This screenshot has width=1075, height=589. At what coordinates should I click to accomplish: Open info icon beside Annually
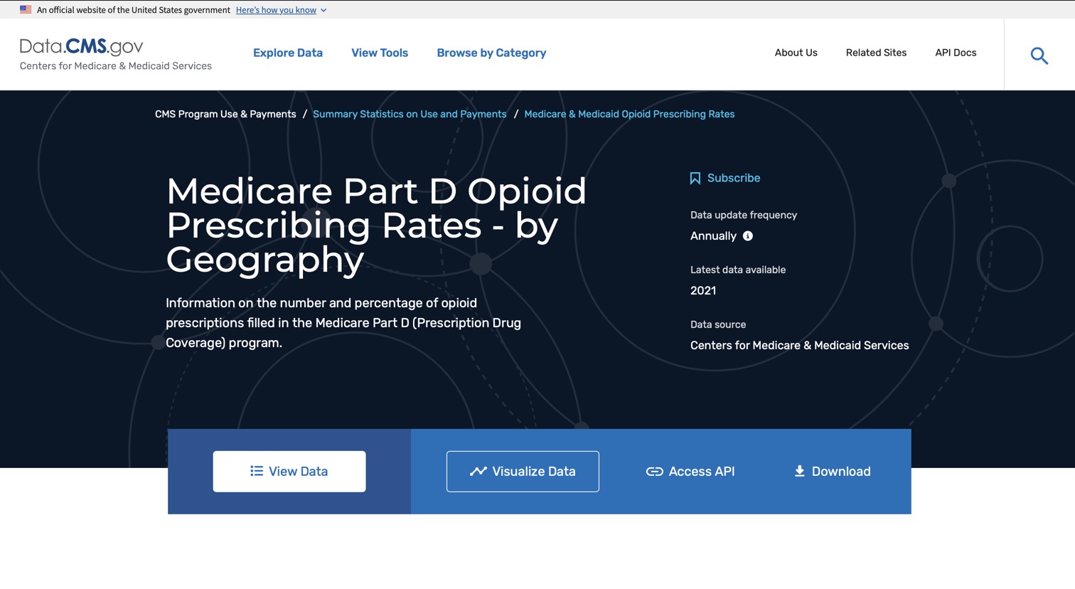[x=748, y=236]
